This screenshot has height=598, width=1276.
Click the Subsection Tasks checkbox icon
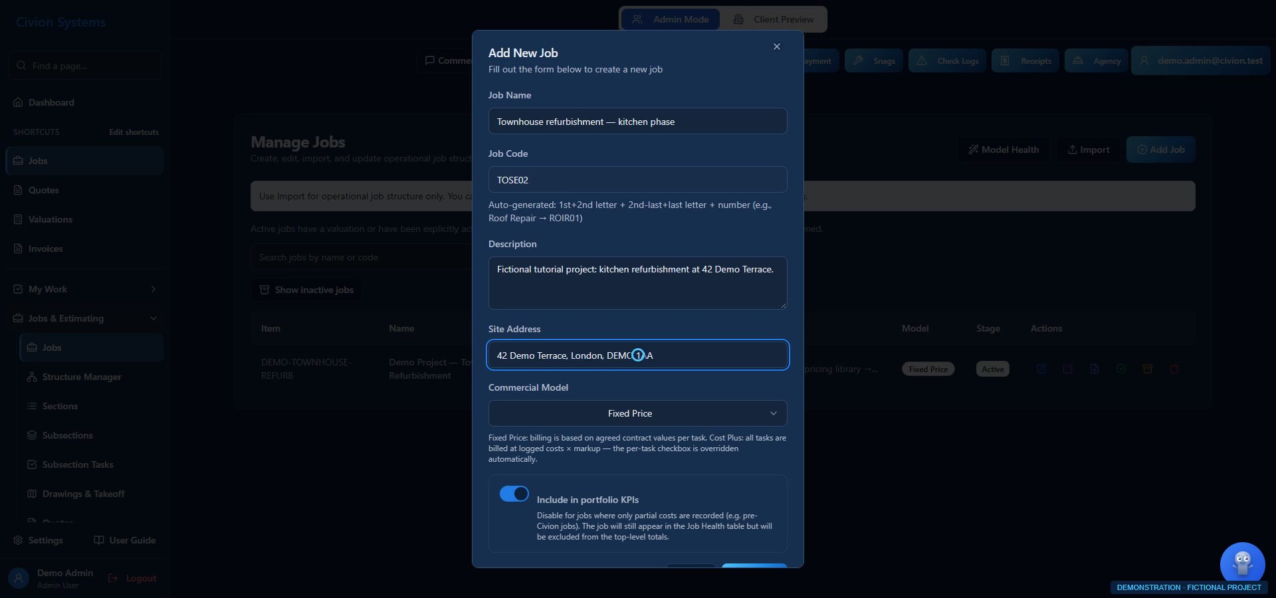[x=32, y=464]
